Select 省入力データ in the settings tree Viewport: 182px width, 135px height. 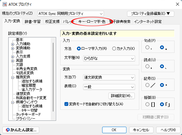point(32,89)
